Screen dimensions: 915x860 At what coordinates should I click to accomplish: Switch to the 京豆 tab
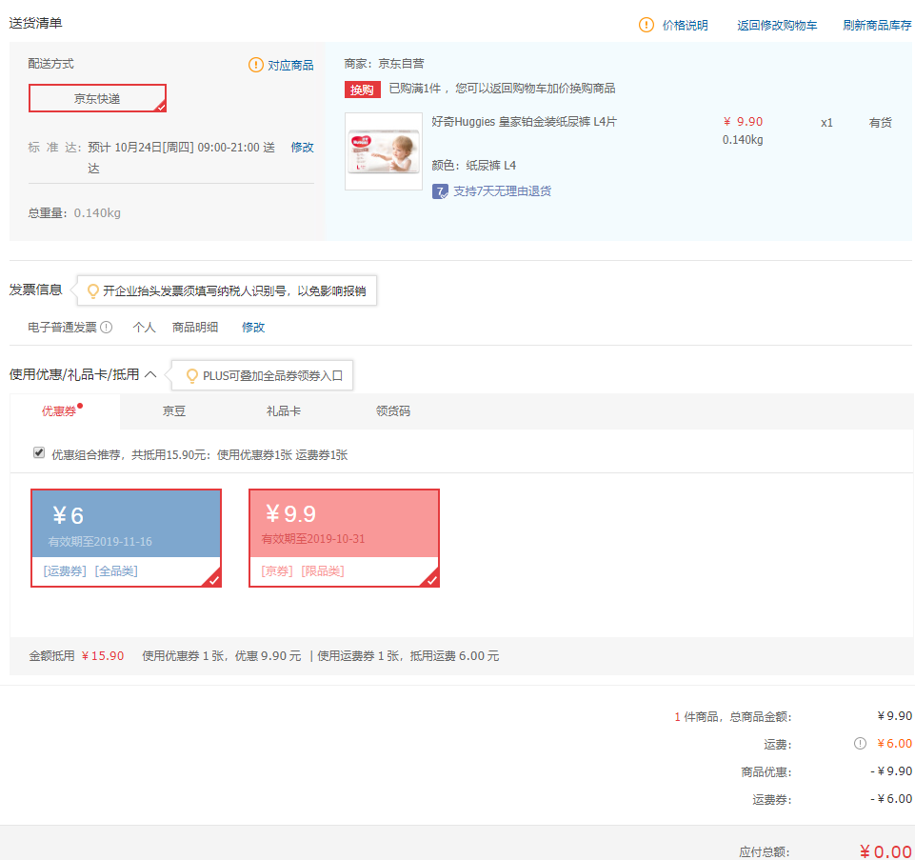174,411
